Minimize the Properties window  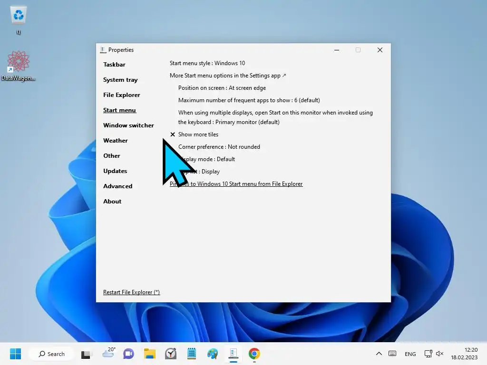pyautogui.click(x=337, y=50)
